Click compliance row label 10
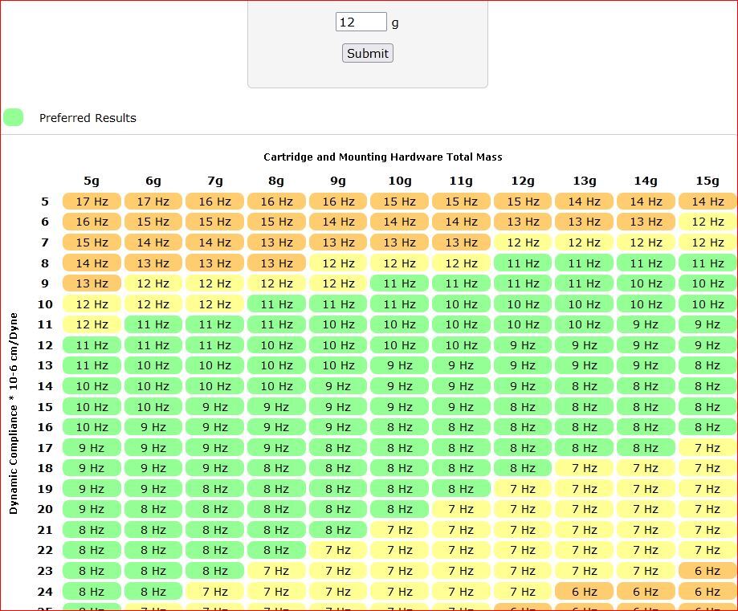 tap(45, 304)
